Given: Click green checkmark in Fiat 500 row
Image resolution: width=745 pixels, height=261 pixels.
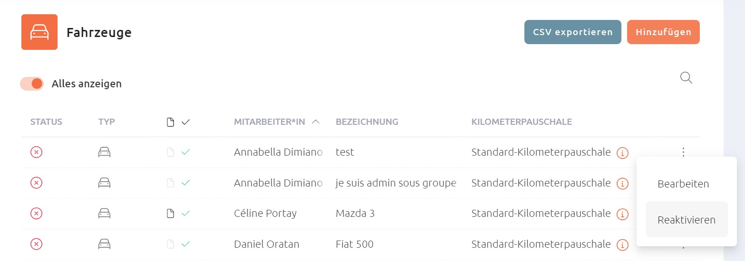Looking at the screenshot, I should (186, 244).
